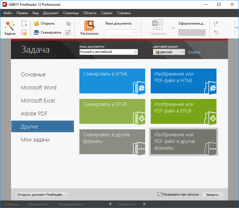This screenshot has width=239, height=208.
Task: Expand Сохранить format arrow
Action: coord(173,28)
